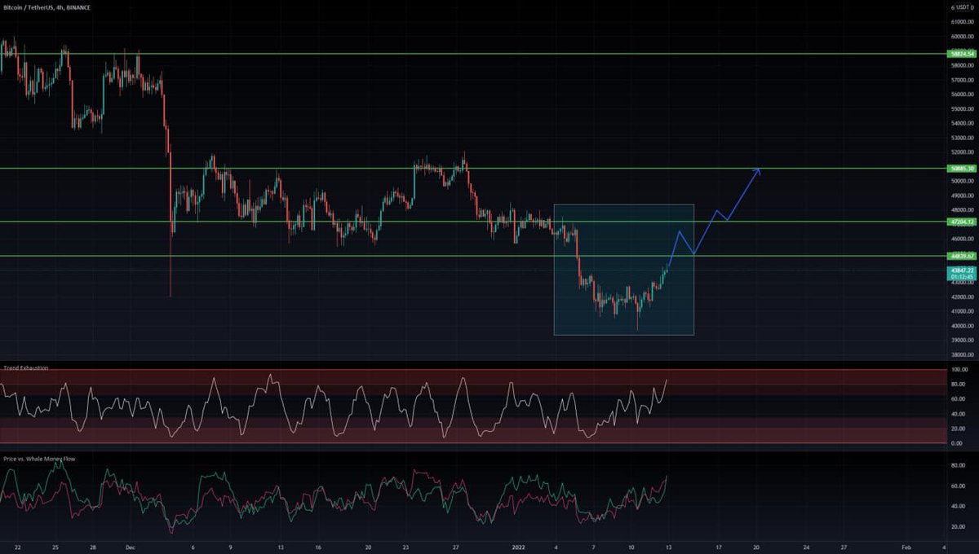Image resolution: width=979 pixels, height=554 pixels.
Task: Click the 10 date label on time axis
Action: pos(631,547)
